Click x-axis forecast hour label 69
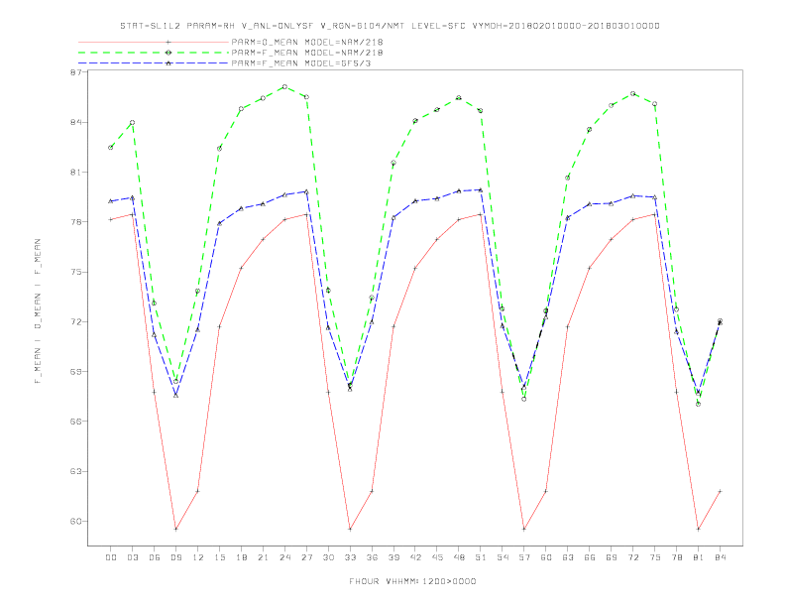785x607 pixels. click(x=612, y=557)
